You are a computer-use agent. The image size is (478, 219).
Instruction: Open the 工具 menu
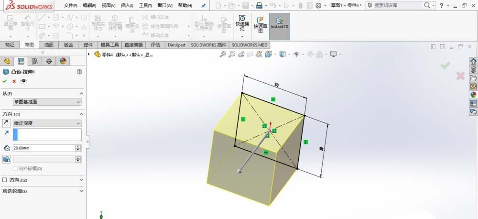145,5
